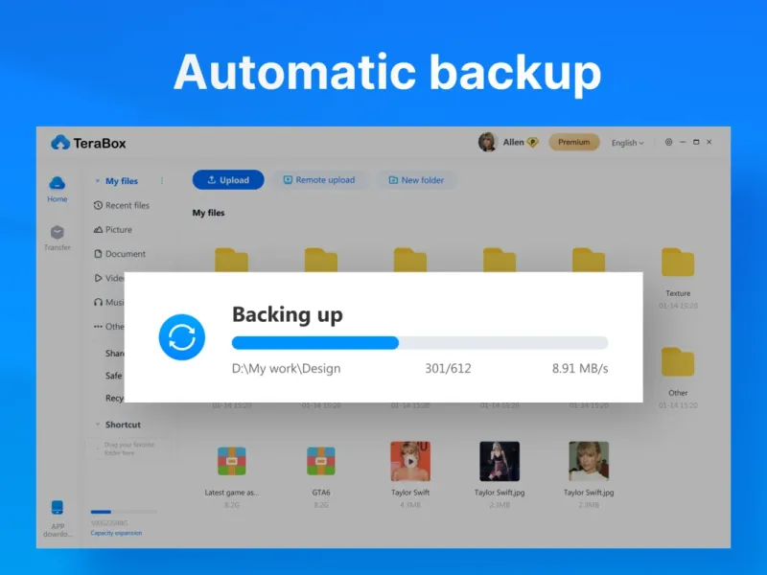Open the Home cloud icon in sidebar
This screenshot has width=767, height=575.
click(58, 184)
